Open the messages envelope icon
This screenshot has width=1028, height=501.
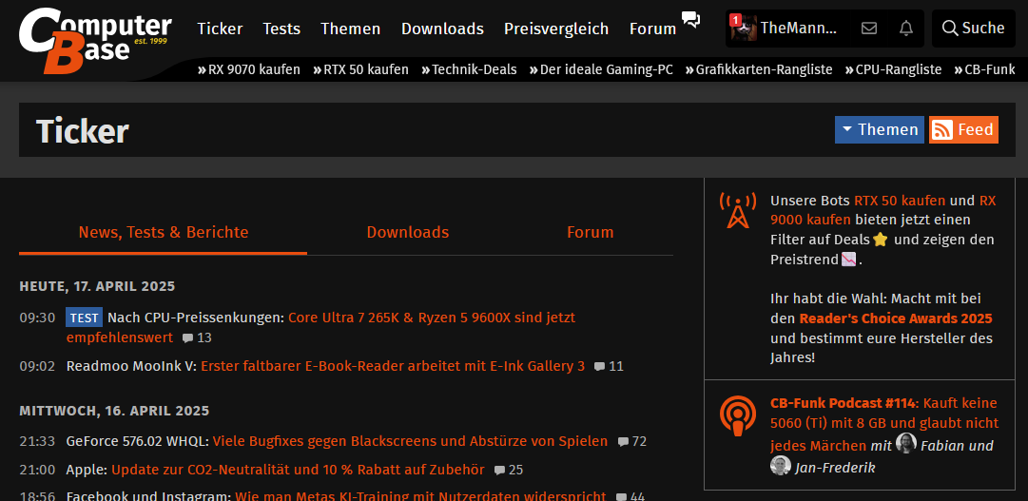[868, 29]
